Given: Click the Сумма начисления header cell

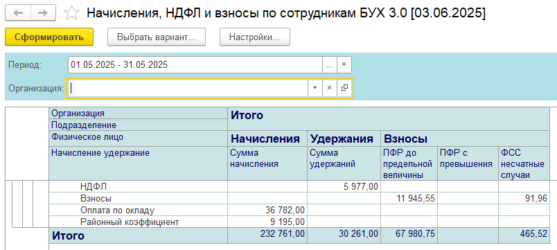Looking at the screenshot, I should [x=267, y=163].
